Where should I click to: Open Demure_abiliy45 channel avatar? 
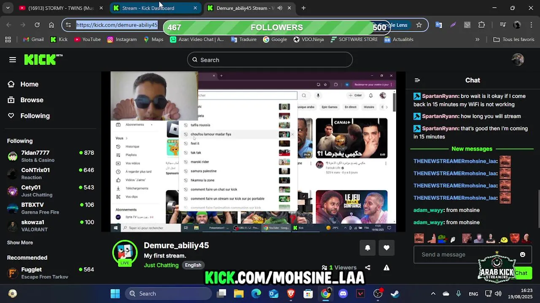pos(125,252)
